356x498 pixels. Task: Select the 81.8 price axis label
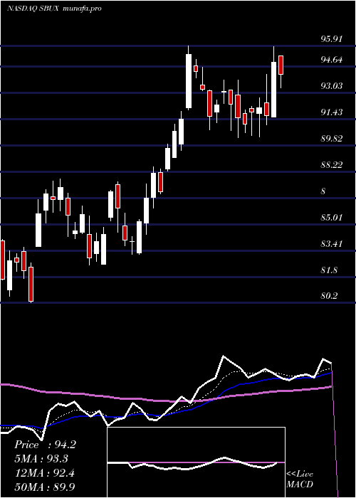329,270
